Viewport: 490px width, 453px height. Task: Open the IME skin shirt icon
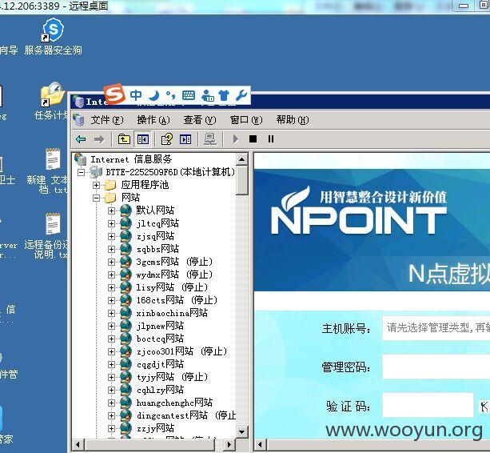[224, 95]
